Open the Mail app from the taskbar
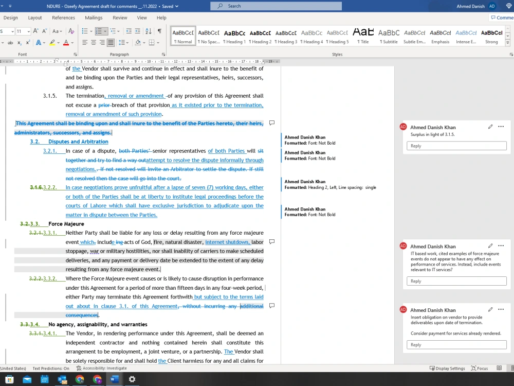 coord(27,379)
